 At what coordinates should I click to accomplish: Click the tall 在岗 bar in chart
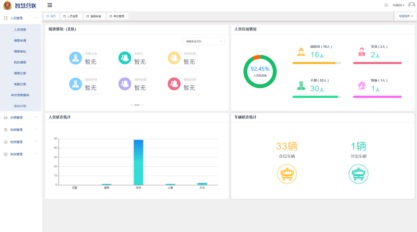[x=138, y=162]
